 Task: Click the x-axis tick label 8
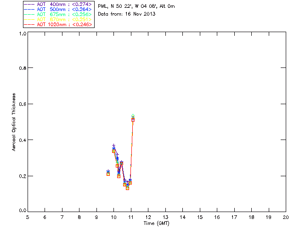coord(79,218)
